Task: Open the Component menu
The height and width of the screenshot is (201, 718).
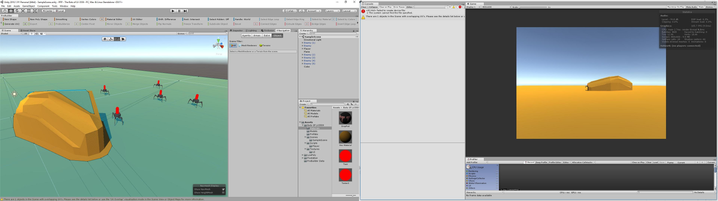Action: tap(43, 6)
